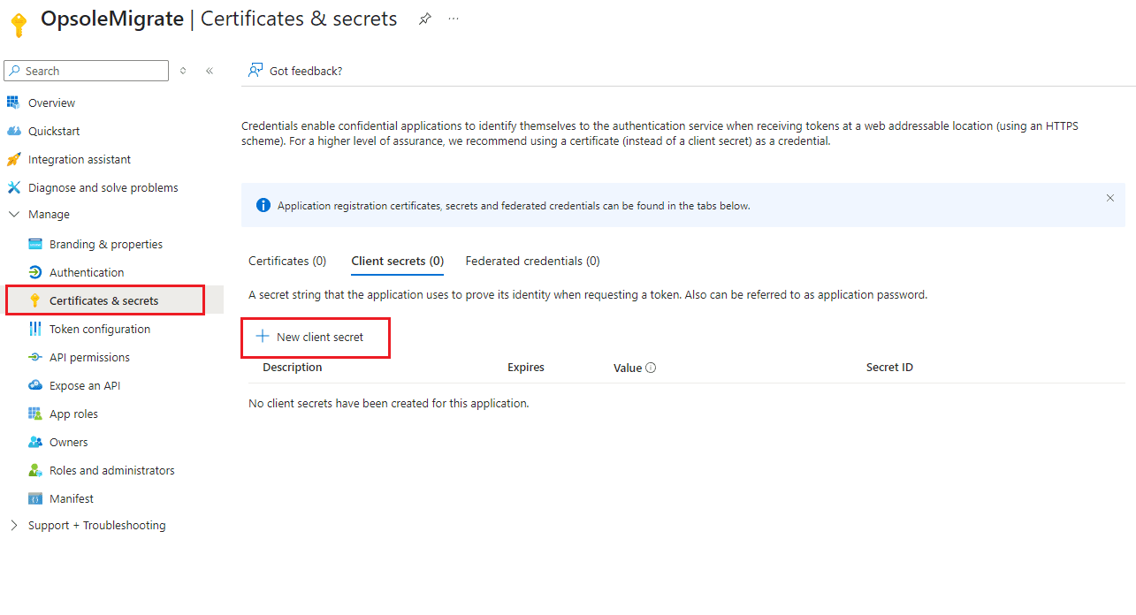Switch to Federated credentials (0) tab
Image resolution: width=1136 pixels, height=615 pixels.
532,261
